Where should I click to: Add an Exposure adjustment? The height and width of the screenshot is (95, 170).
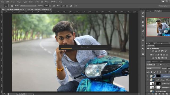(162, 51)
